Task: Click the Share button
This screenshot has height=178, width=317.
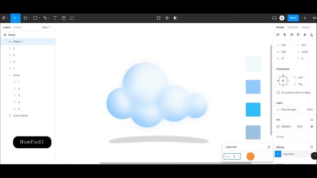Action: [293, 18]
